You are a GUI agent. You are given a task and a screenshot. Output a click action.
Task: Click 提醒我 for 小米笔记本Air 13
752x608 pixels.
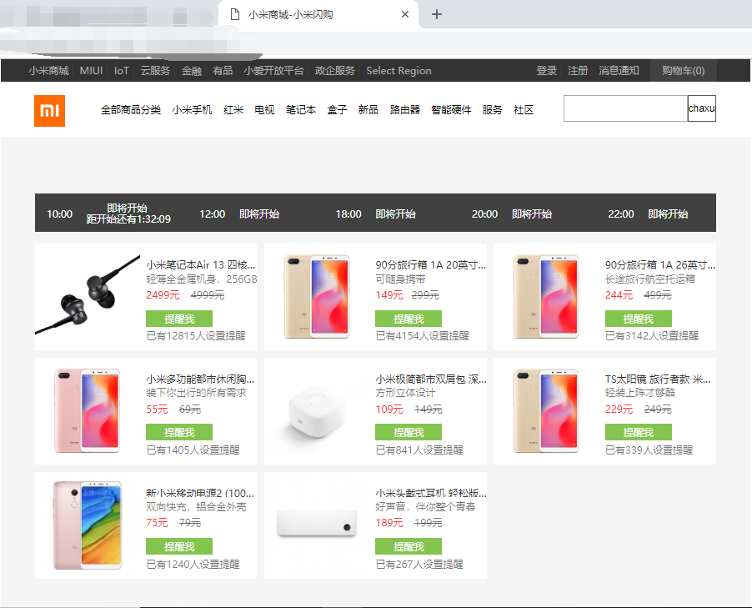tap(179, 319)
